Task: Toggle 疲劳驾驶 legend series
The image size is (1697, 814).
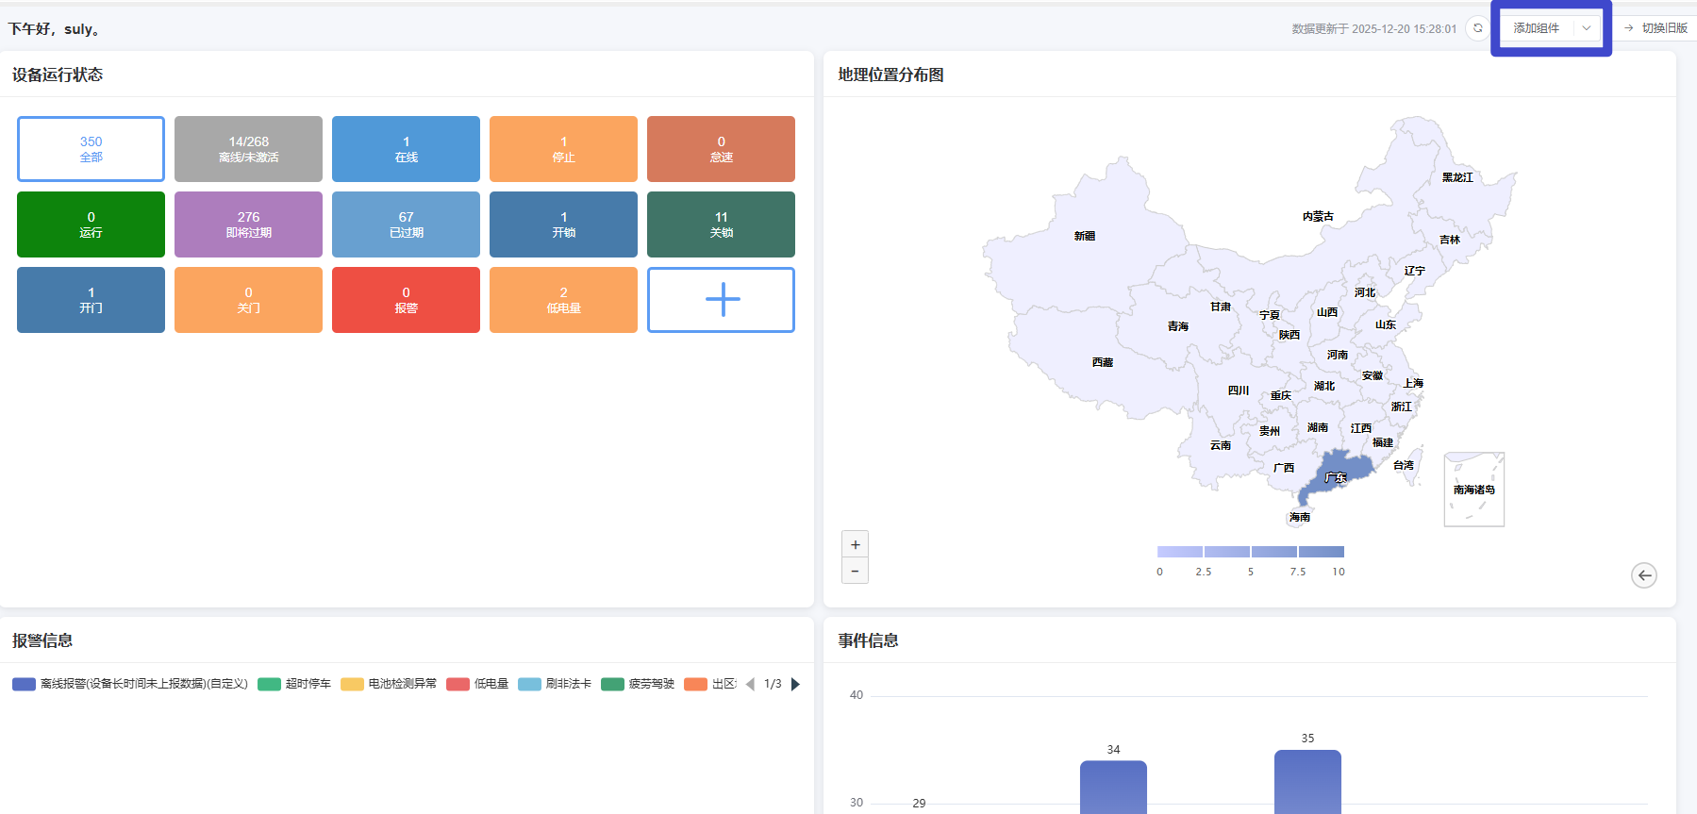Action: pyautogui.click(x=638, y=684)
